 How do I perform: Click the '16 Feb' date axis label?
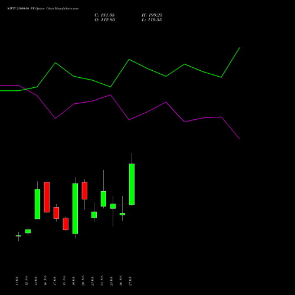45,281
